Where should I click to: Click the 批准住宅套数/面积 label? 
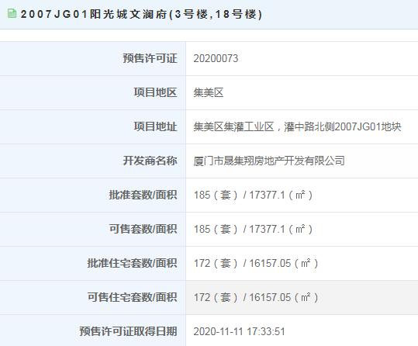[132, 263]
